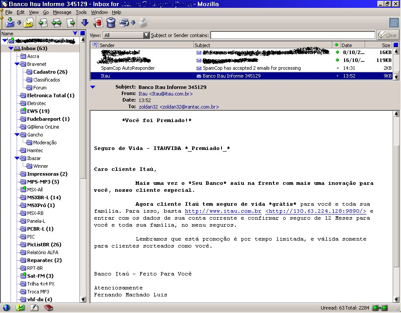This screenshot has width=401, height=313.
Task: Open the Tools menu
Action: pyautogui.click(x=81, y=12)
